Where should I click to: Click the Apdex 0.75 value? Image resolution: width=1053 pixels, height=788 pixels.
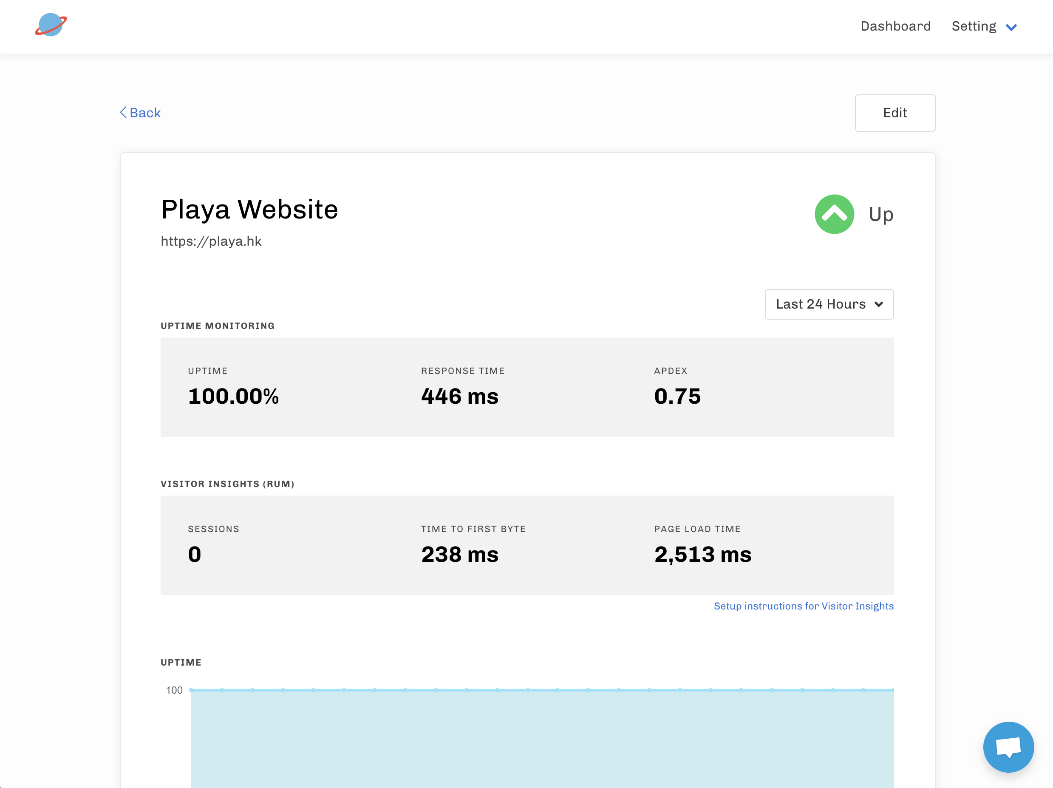[677, 396]
